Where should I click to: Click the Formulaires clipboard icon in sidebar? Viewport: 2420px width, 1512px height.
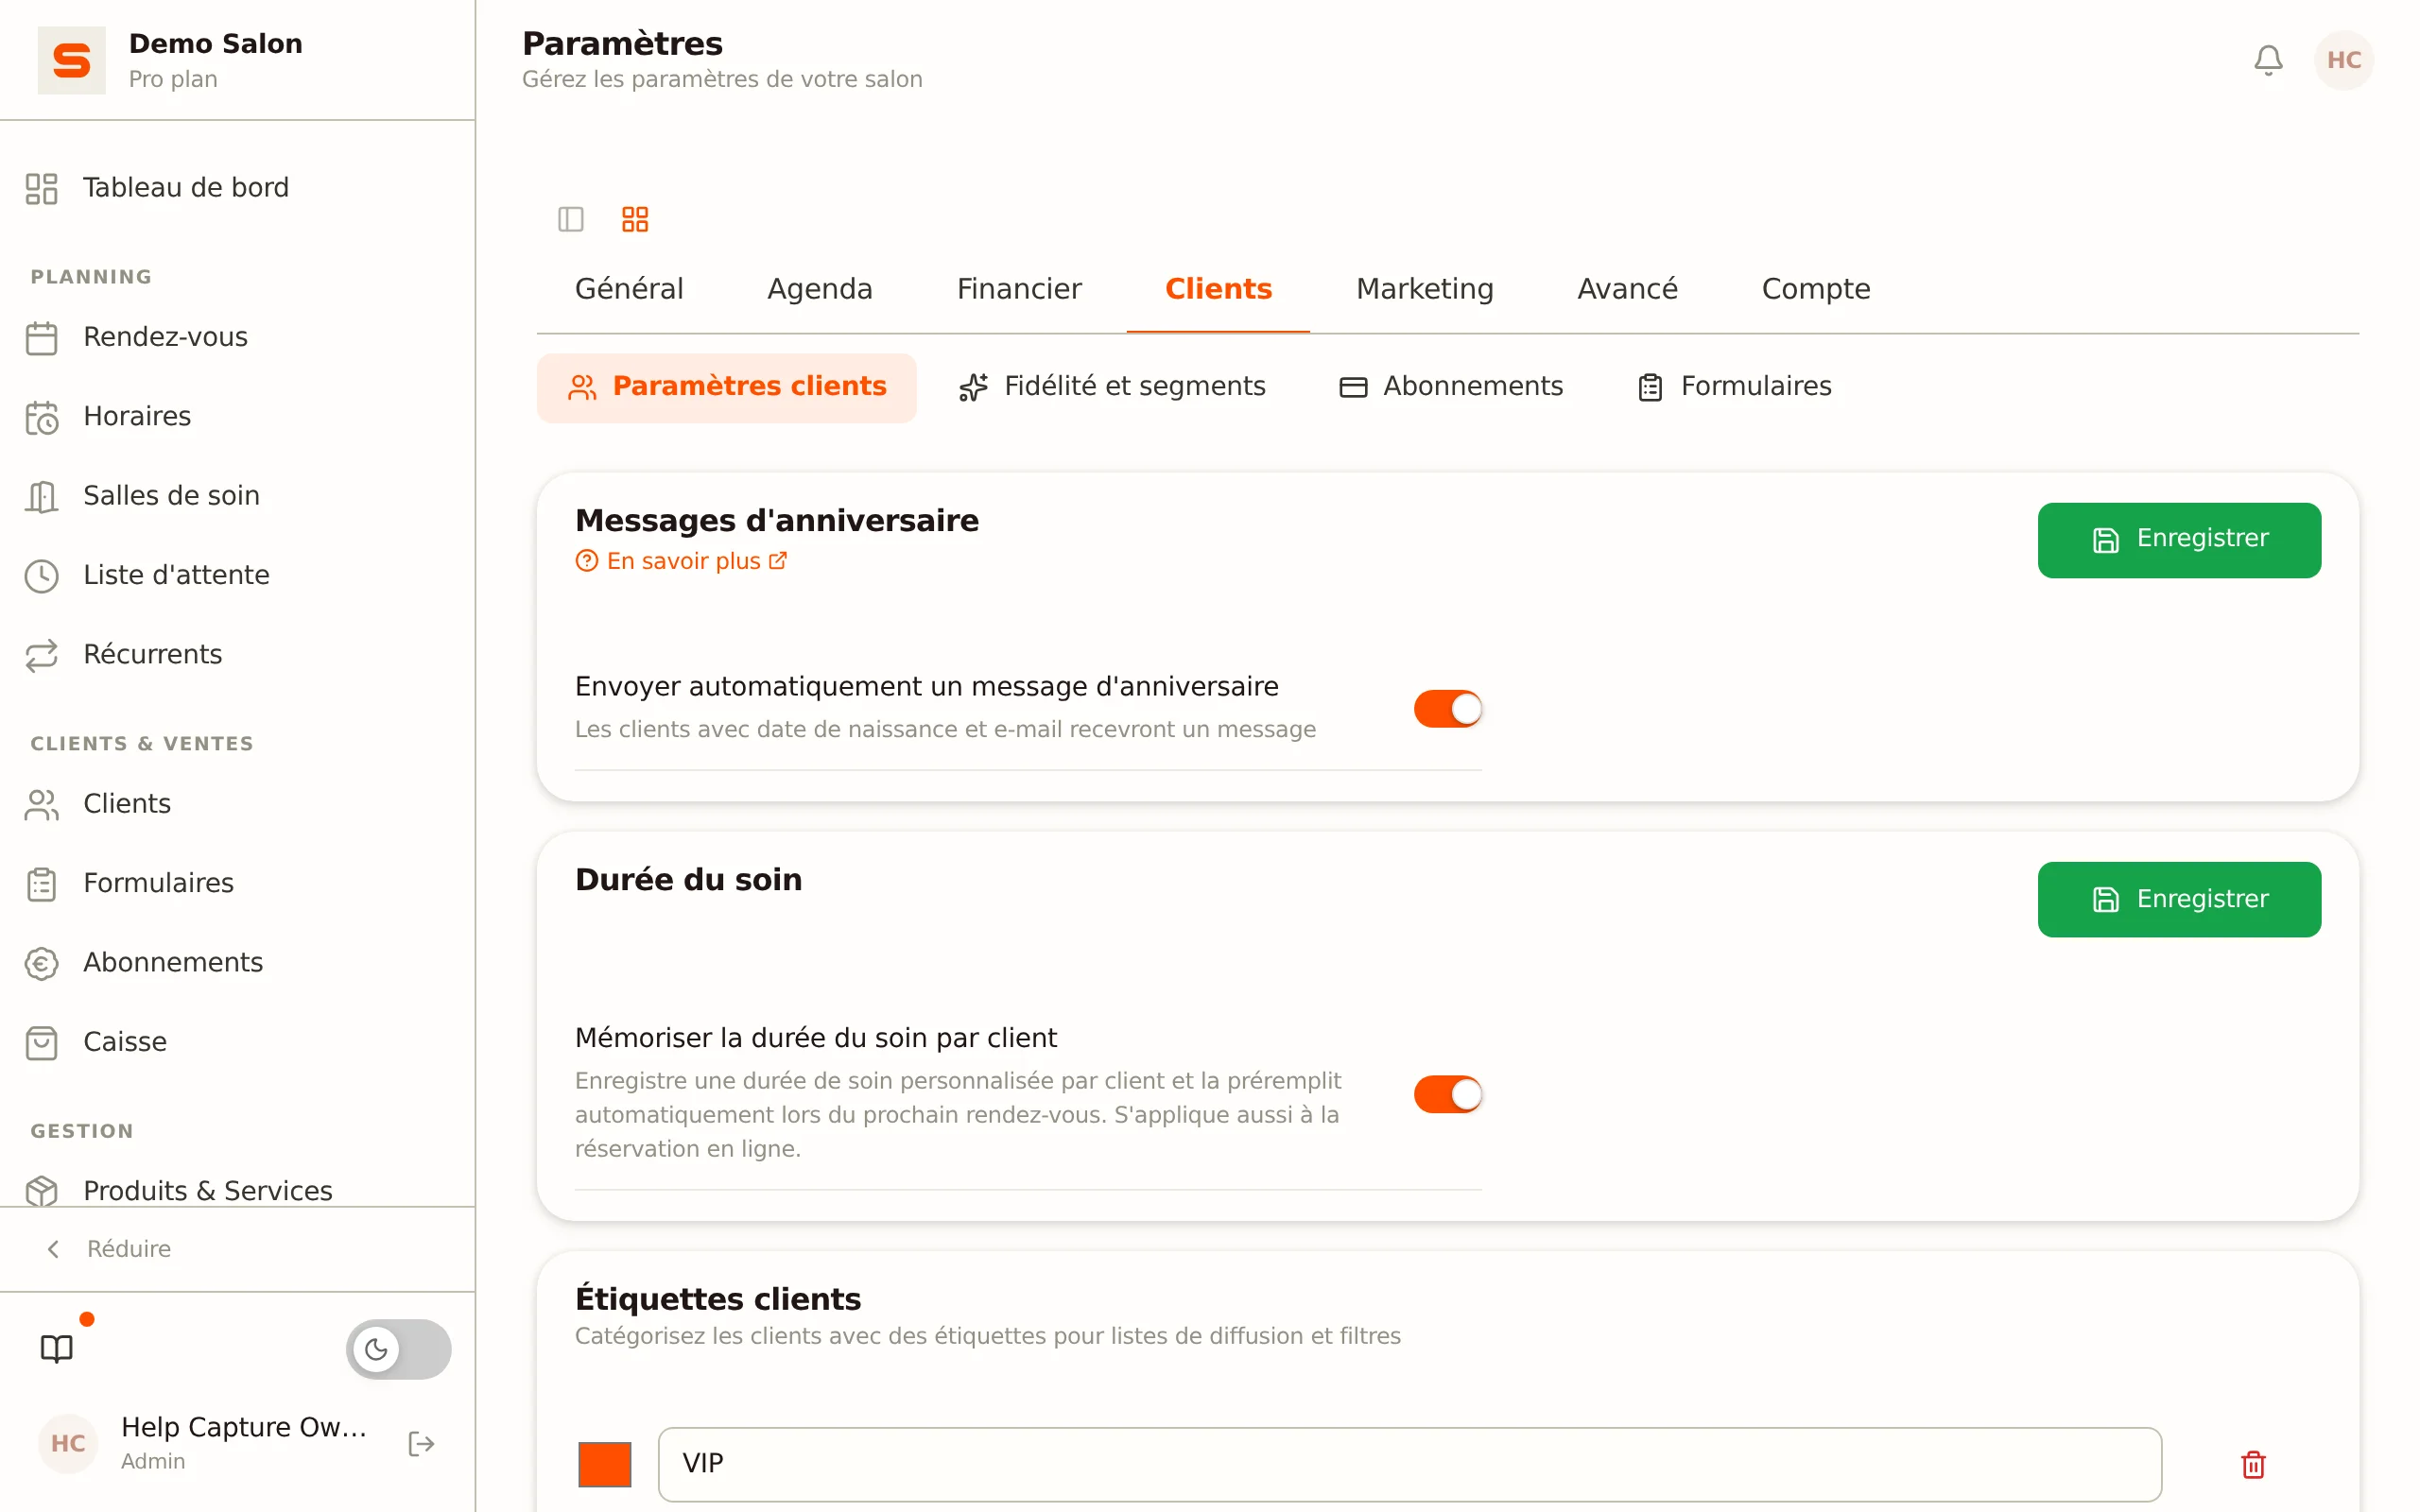pos(42,884)
